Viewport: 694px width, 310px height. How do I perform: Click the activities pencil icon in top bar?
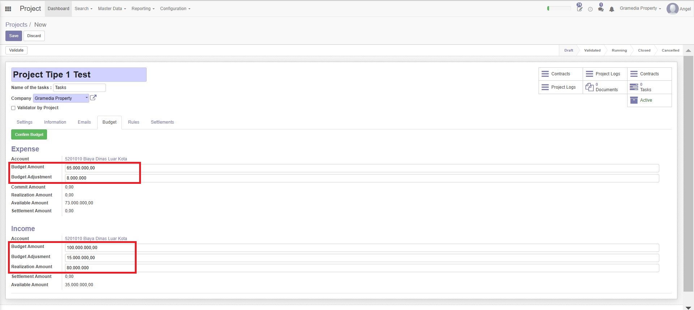click(x=579, y=9)
